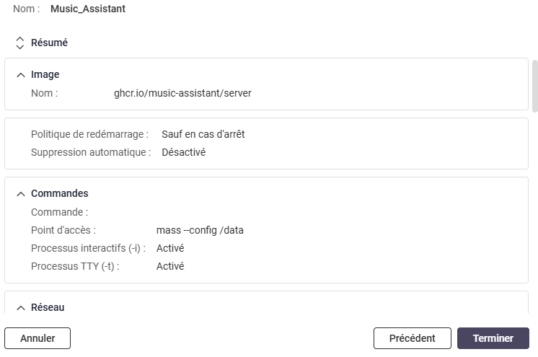
Task: Finish the wizard with Terminer
Action: tap(493, 338)
